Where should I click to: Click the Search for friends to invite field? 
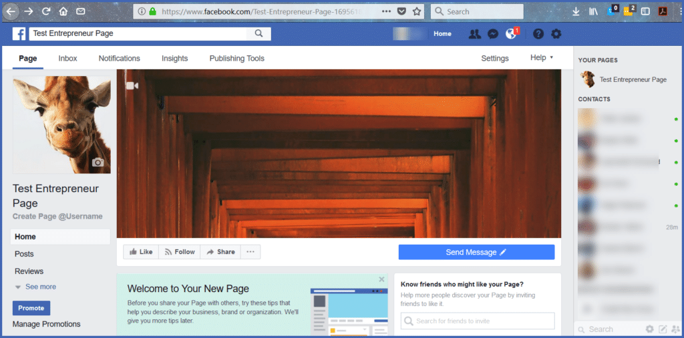478,321
